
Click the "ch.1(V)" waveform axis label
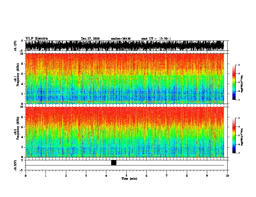tap(16, 46)
